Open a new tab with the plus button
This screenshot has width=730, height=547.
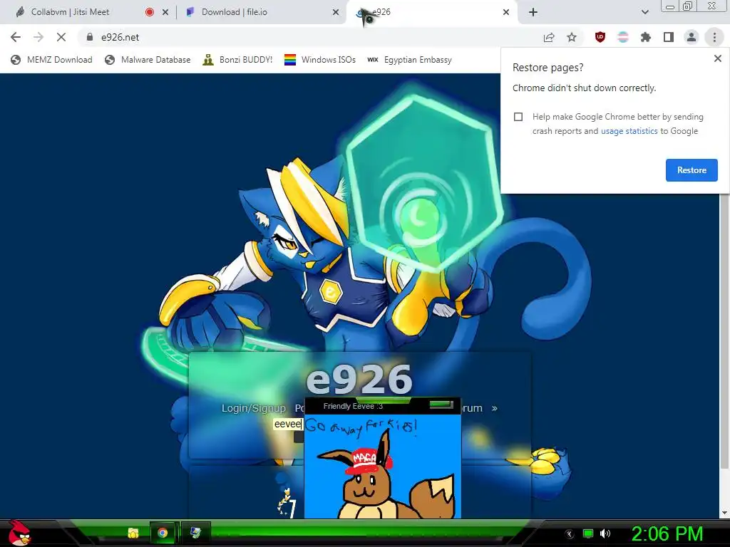533,13
